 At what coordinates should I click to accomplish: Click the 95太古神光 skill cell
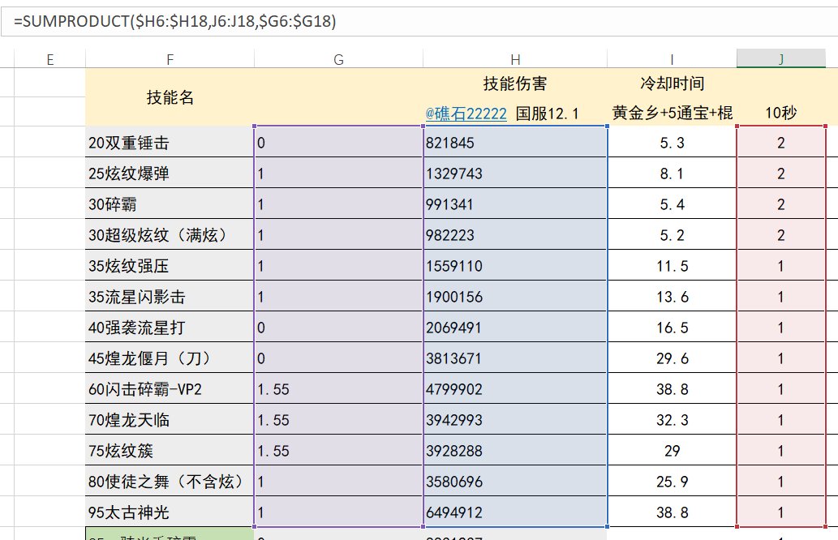point(170,512)
